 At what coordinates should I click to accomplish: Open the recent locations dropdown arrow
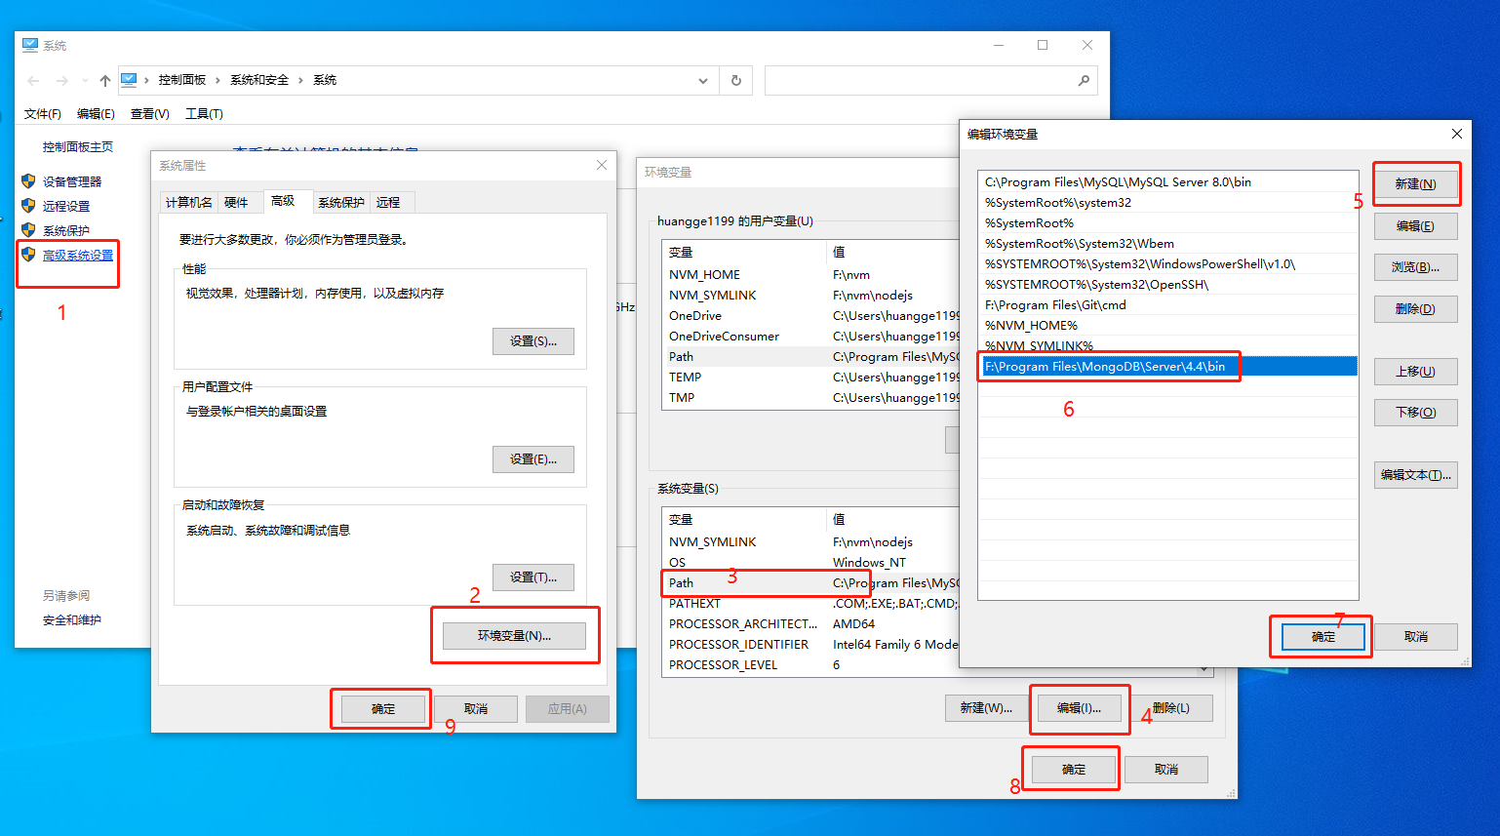pos(85,81)
